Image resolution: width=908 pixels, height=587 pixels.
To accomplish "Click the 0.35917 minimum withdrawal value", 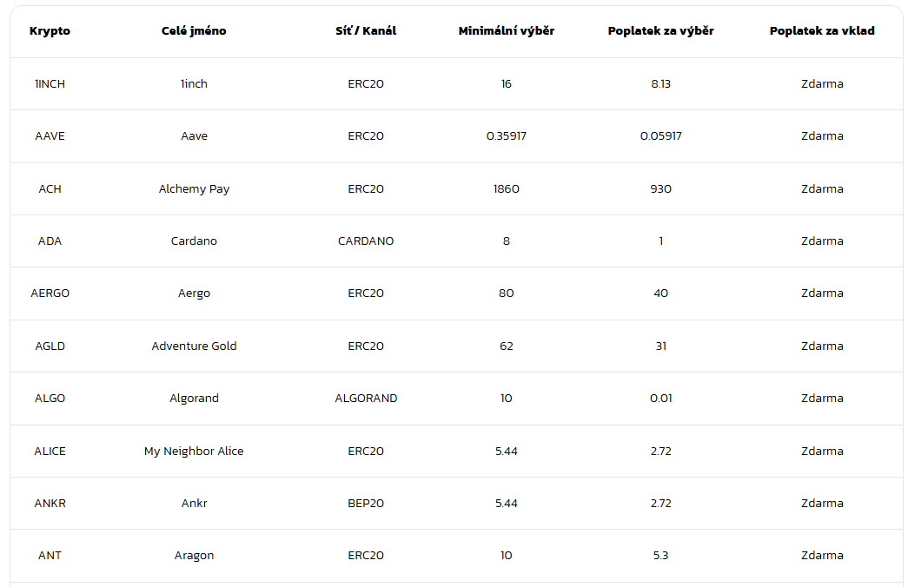I will pyautogui.click(x=506, y=136).
